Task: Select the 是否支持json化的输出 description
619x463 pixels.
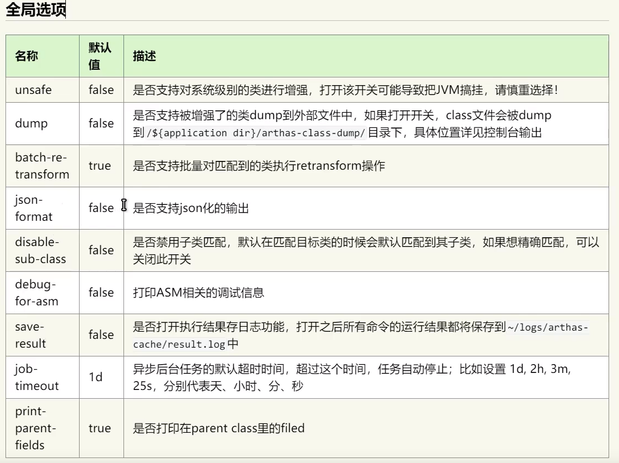Action: click(190, 208)
